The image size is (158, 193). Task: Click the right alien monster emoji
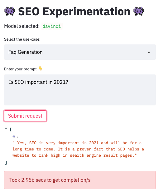coord(139,11)
